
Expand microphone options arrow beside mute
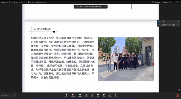pos(69,95)
